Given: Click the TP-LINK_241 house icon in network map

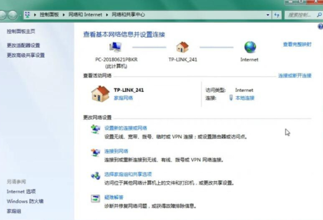Looking at the screenshot, I should point(182,47).
